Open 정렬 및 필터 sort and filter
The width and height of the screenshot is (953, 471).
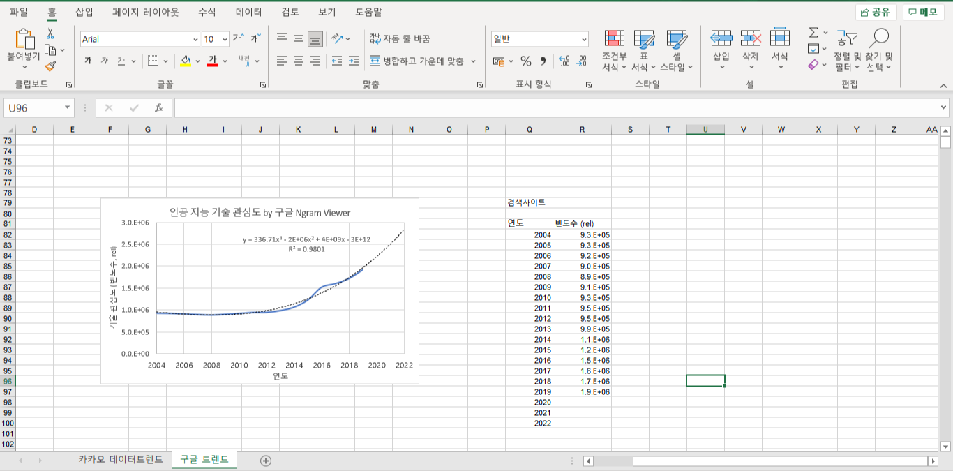[x=848, y=50]
